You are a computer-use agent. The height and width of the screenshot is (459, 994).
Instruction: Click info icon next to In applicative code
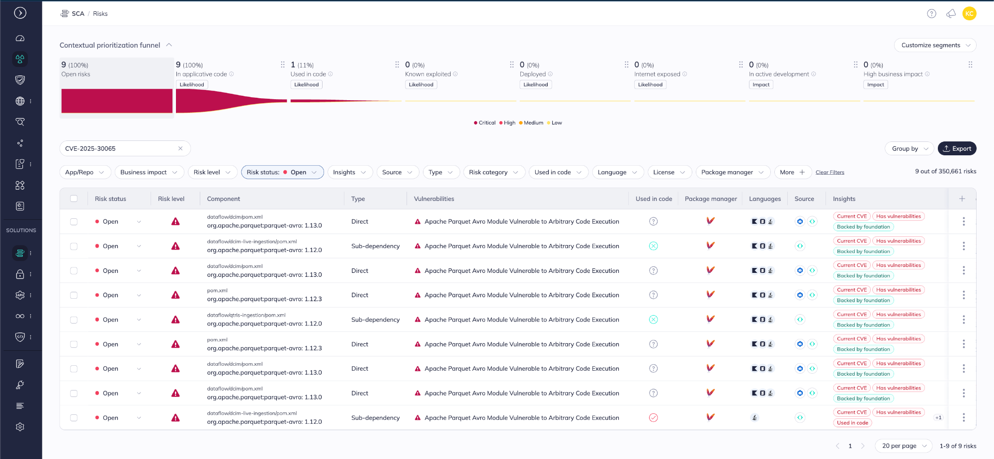coord(232,74)
